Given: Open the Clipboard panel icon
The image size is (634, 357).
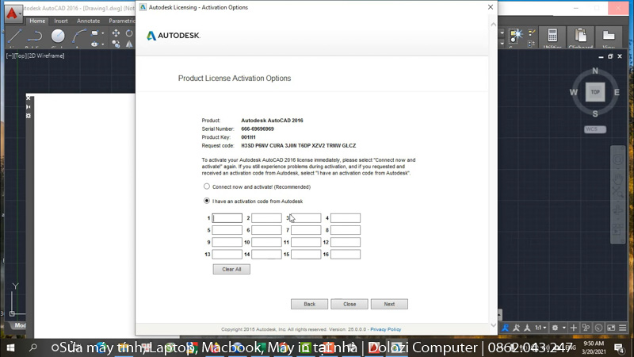Looking at the screenshot, I should tap(580, 36).
